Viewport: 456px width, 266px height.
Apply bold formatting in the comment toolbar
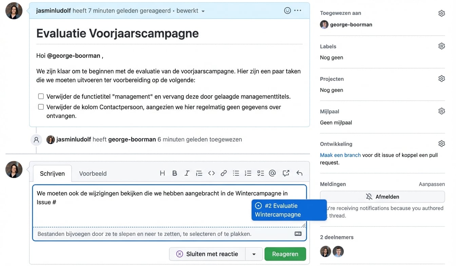[175, 173]
